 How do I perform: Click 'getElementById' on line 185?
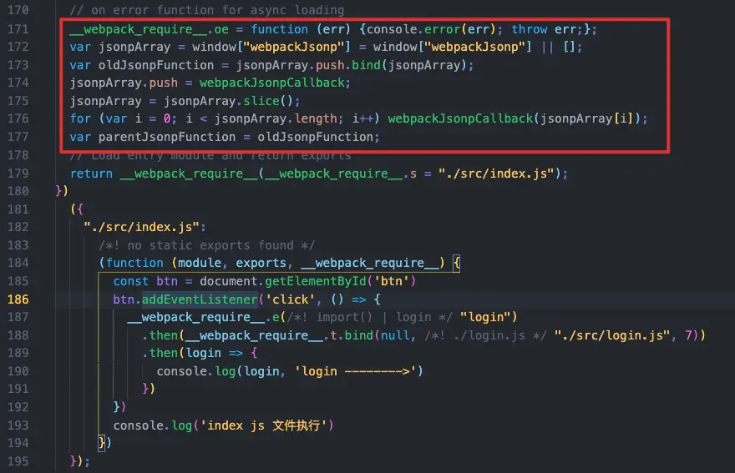316,281
